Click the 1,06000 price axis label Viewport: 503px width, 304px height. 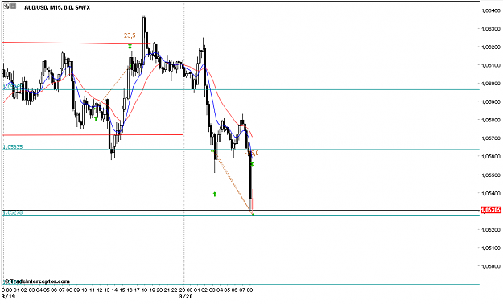(x=490, y=84)
